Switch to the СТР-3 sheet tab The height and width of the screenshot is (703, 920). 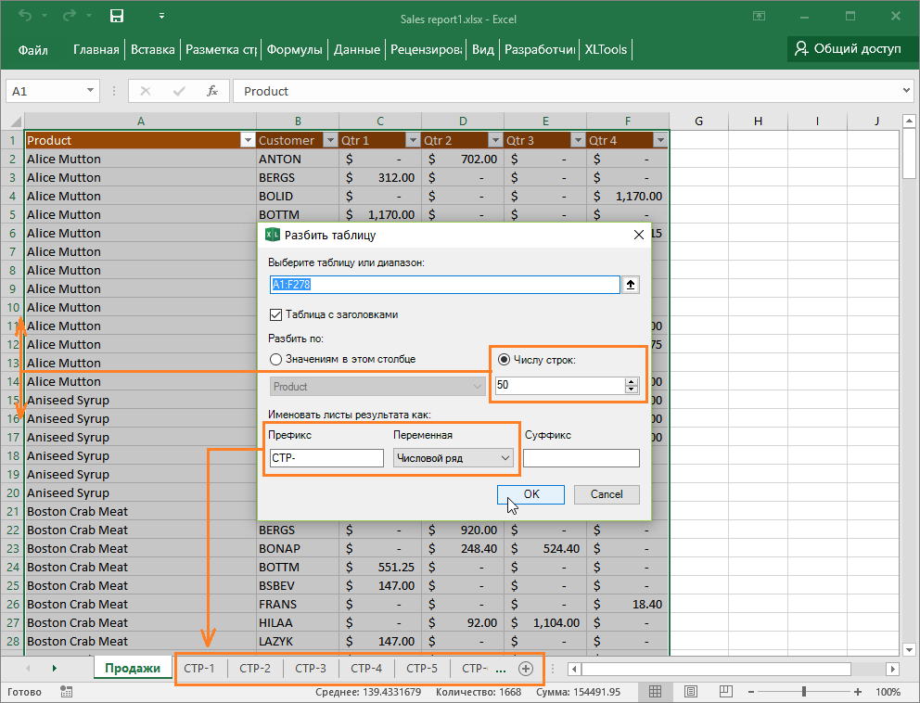tap(311, 669)
